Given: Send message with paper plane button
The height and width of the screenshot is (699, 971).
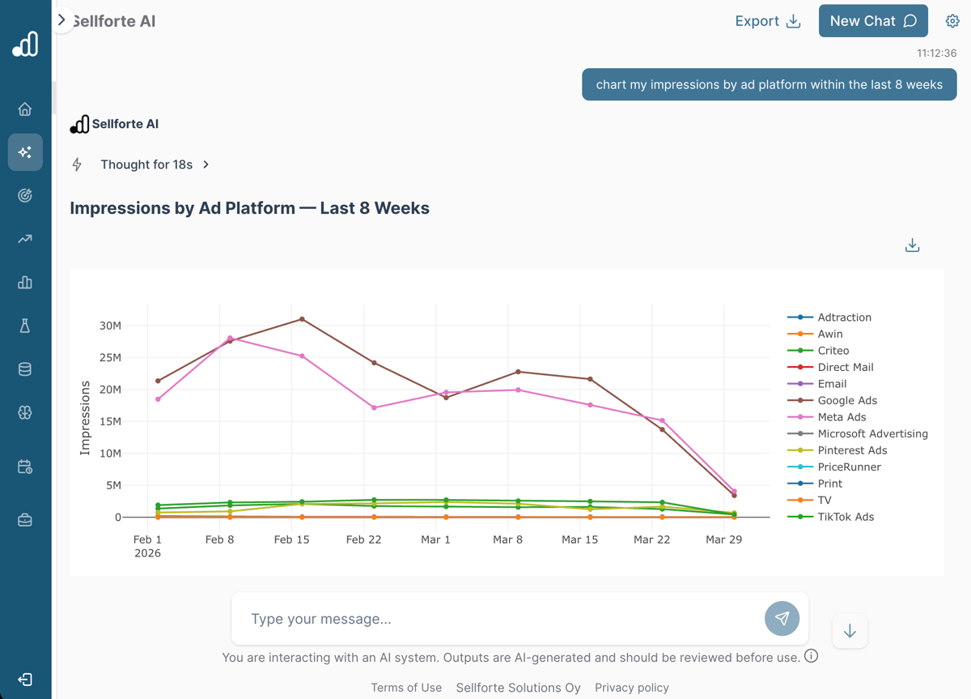Looking at the screenshot, I should tap(782, 619).
